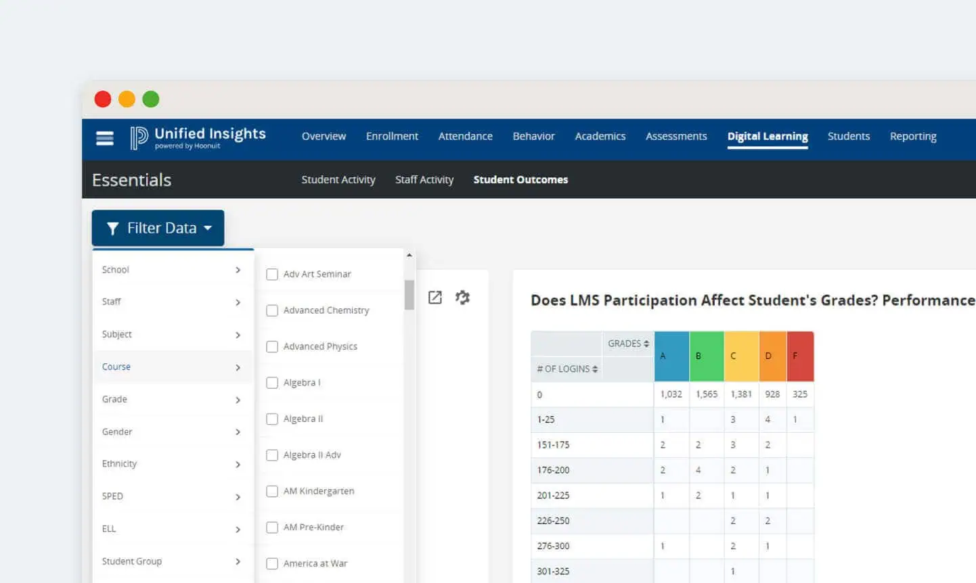This screenshot has width=976, height=583.
Task: Open the chart in a new window
Action: click(435, 297)
